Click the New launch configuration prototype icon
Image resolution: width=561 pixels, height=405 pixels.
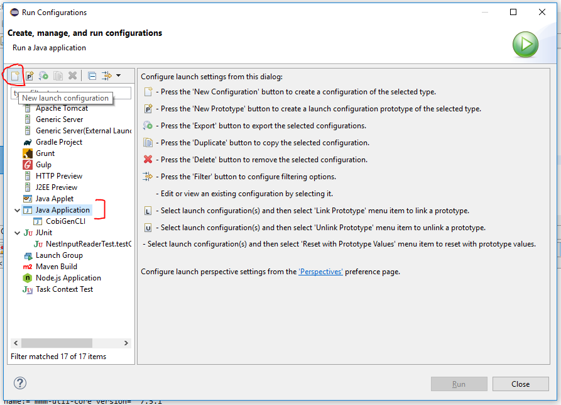point(29,75)
